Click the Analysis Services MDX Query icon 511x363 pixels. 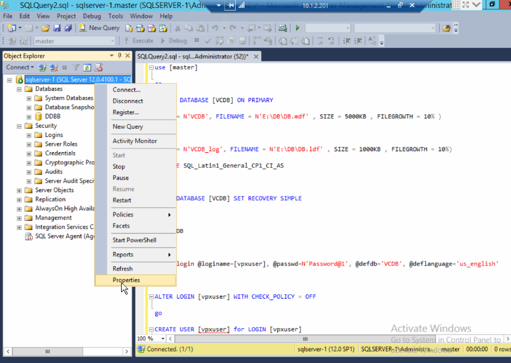[141, 28]
